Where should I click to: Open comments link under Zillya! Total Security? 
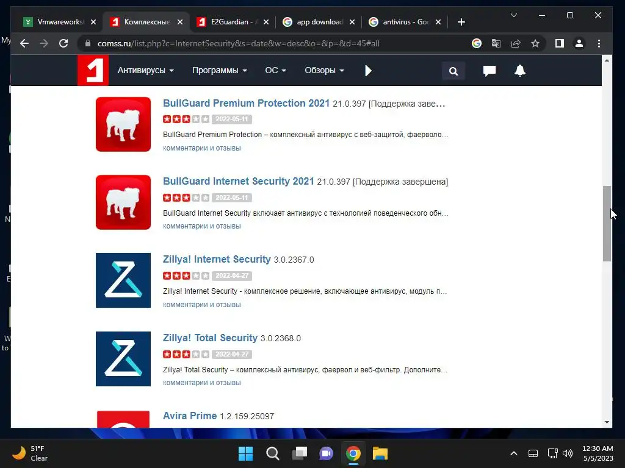tap(201, 383)
